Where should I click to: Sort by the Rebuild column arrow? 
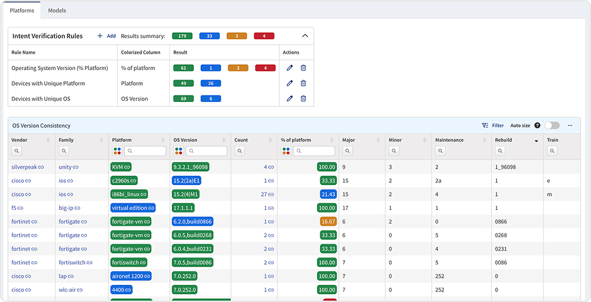click(x=537, y=141)
